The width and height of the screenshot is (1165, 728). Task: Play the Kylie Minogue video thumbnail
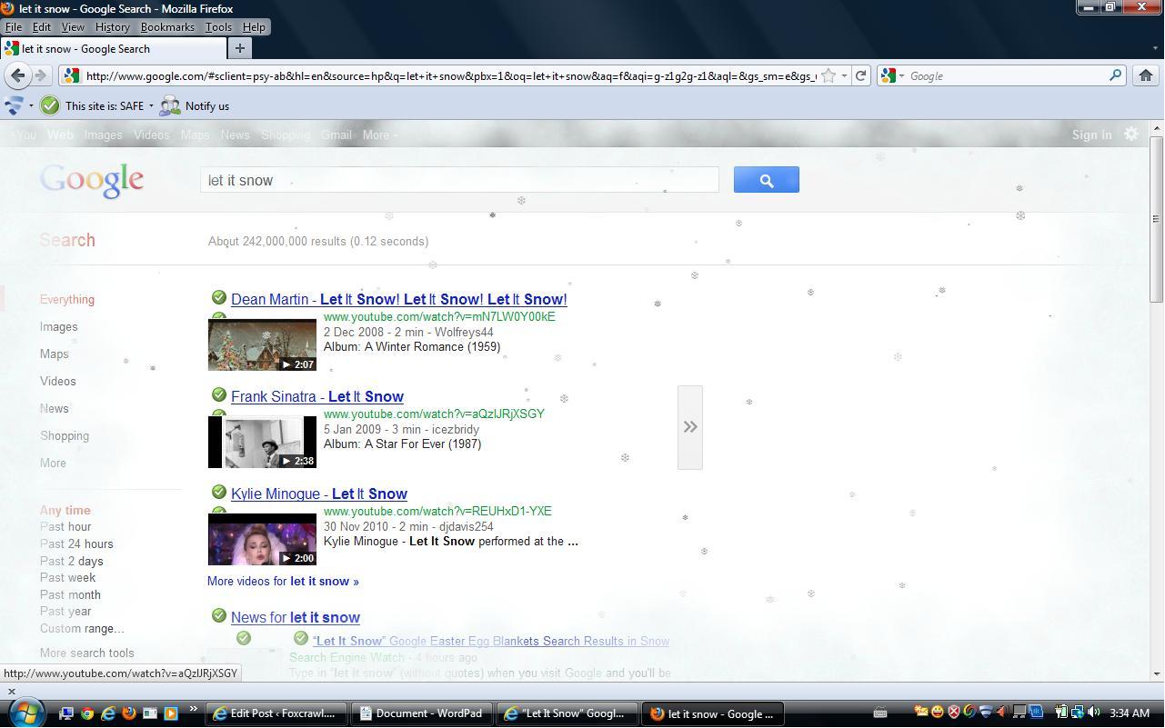point(262,539)
